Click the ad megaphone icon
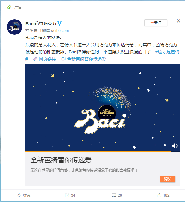Viewport: 185px width, 202px height. pyautogui.click(x=9, y=7)
